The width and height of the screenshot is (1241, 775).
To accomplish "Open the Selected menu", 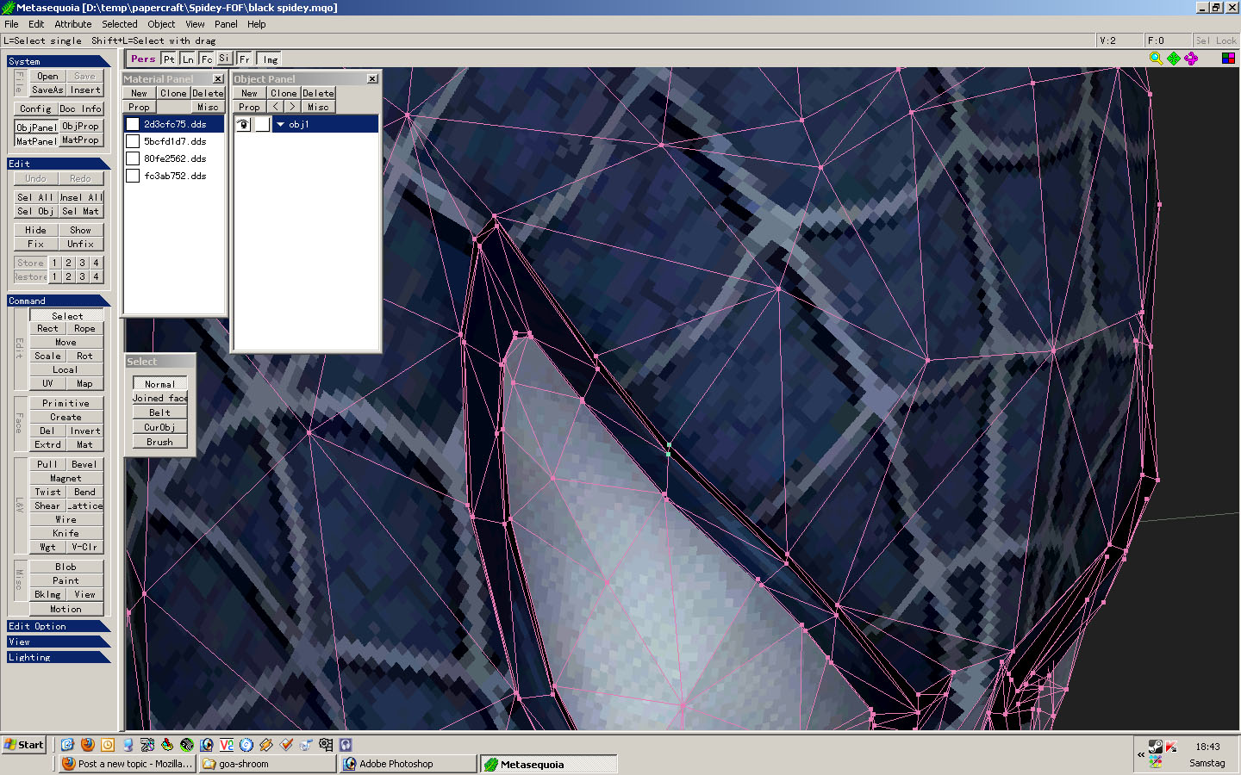I will coord(120,24).
